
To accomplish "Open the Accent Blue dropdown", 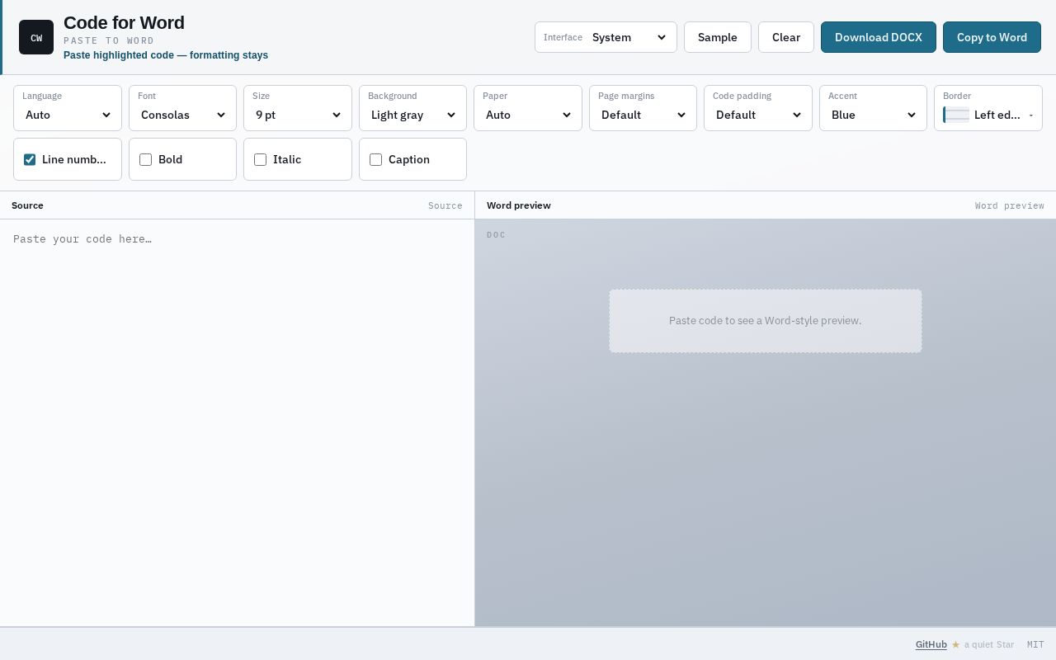I will [x=873, y=115].
